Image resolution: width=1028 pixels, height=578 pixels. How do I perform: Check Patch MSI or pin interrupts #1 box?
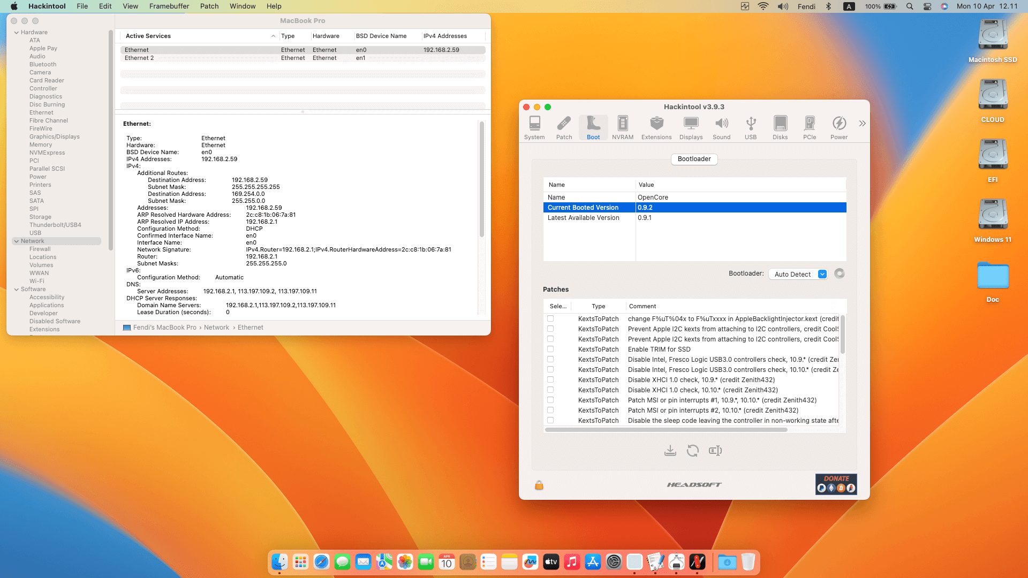click(550, 400)
